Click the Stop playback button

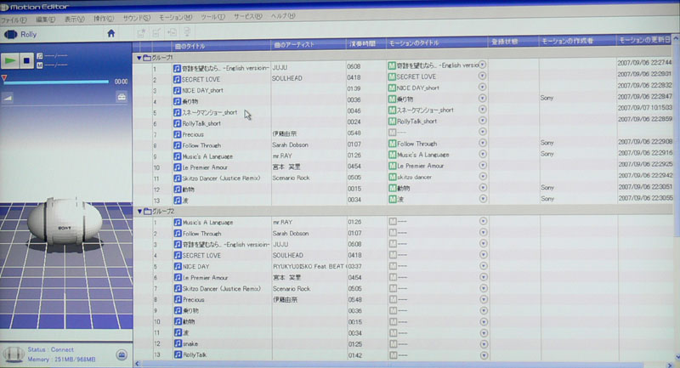pyautogui.click(x=26, y=60)
